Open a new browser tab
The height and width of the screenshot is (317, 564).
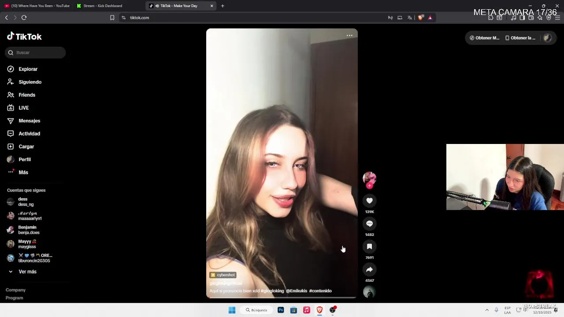pos(223,6)
